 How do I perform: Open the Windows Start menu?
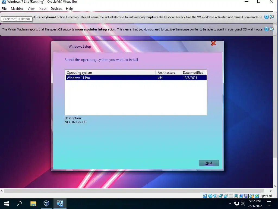pyautogui.click(x=7, y=204)
